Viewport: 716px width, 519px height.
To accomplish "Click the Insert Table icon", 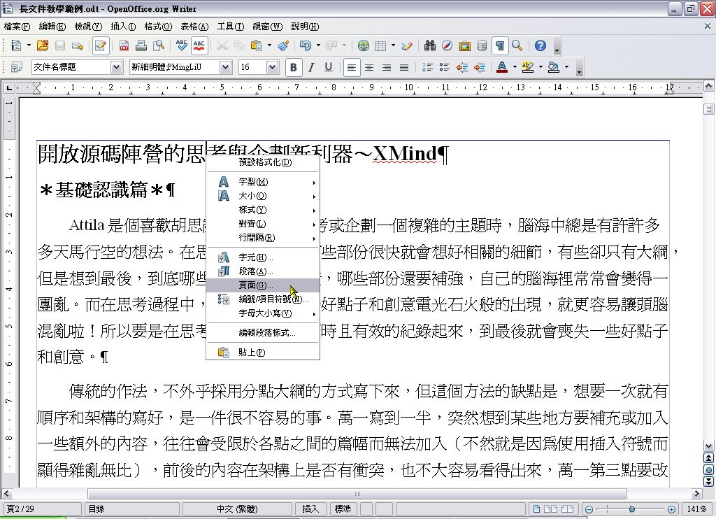I will click(x=380, y=45).
